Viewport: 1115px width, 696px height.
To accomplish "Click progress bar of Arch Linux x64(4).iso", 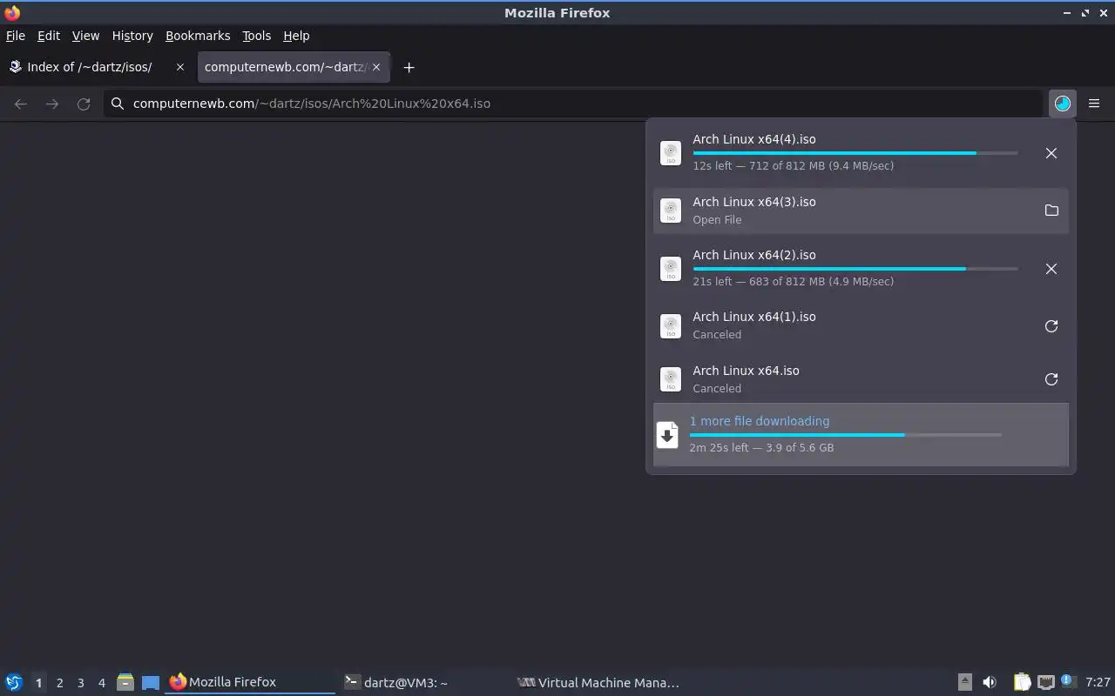I will tap(855, 153).
